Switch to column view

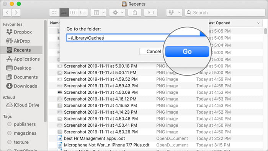pyautogui.click(x=74, y=13)
